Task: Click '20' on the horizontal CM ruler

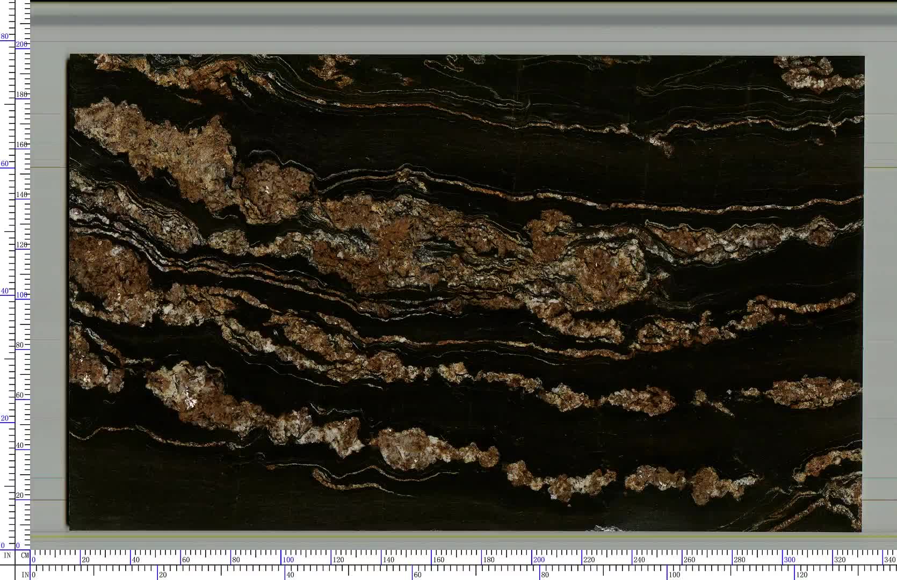Action: (85, 560)
